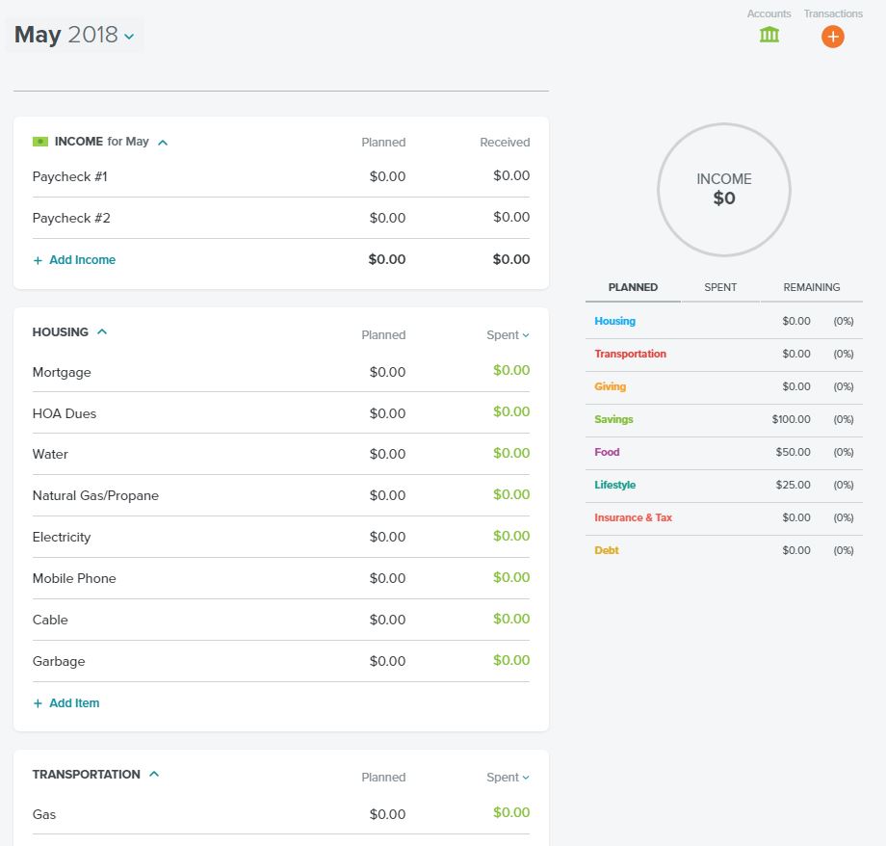Click the plus icon next to Add Item

[38, 703]
